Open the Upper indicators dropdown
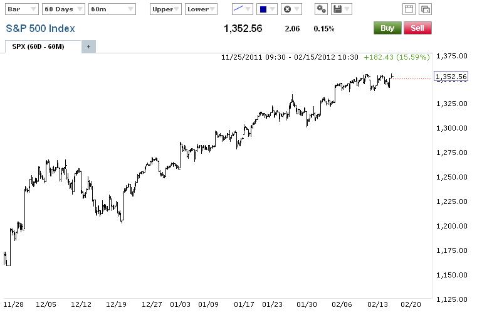This screenshot has height=317, width=477. pos(165,9)
